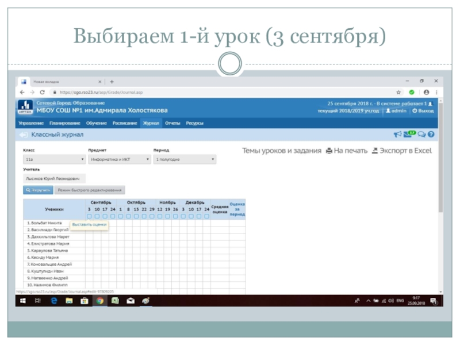460x345 pixels.
Task: Expand the Класс dropdown showing 11а
Action: (55, 159)
